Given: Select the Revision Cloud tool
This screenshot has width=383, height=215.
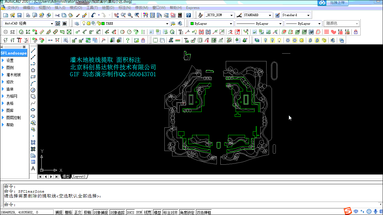Looking at the screenshot, I should click(x=33, y=96).
